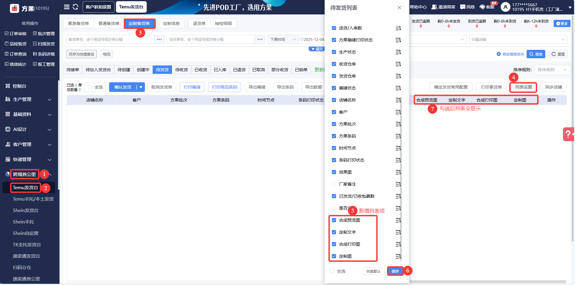Viewport: 575px width, 285px height.
Task: Open 条码详情 shortcut
Action: [44, 54]
